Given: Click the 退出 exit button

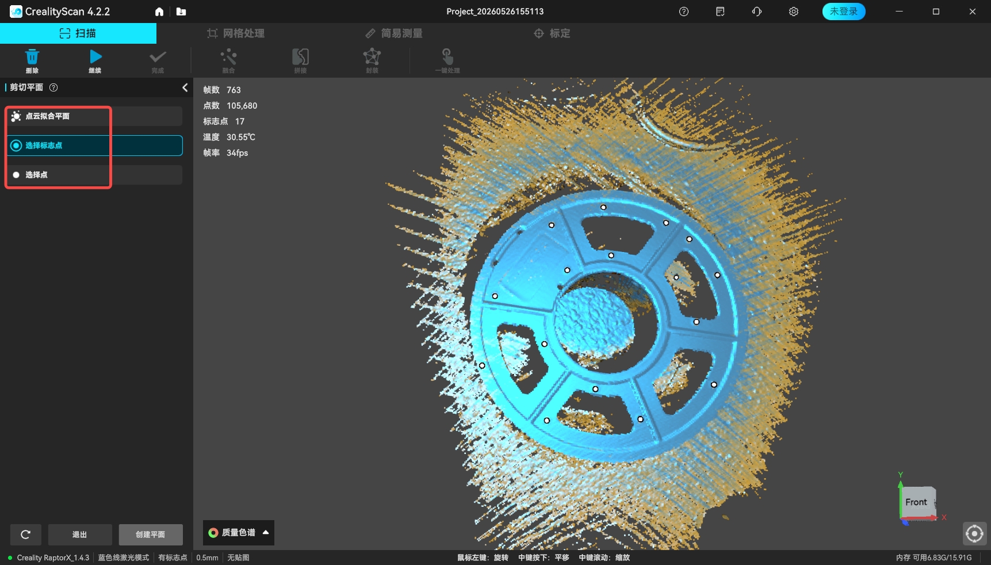Looking at the screenshot, I should tap(80, 535).
